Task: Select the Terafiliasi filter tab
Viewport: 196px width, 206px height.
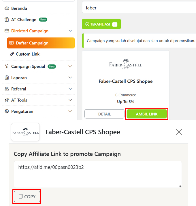Action: tap(101, 24)
